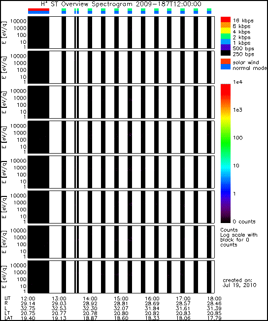The width and height of the screenshot is (268, 321).
Task: Click the '250 bps' legend label
Action: click(243, 54)
